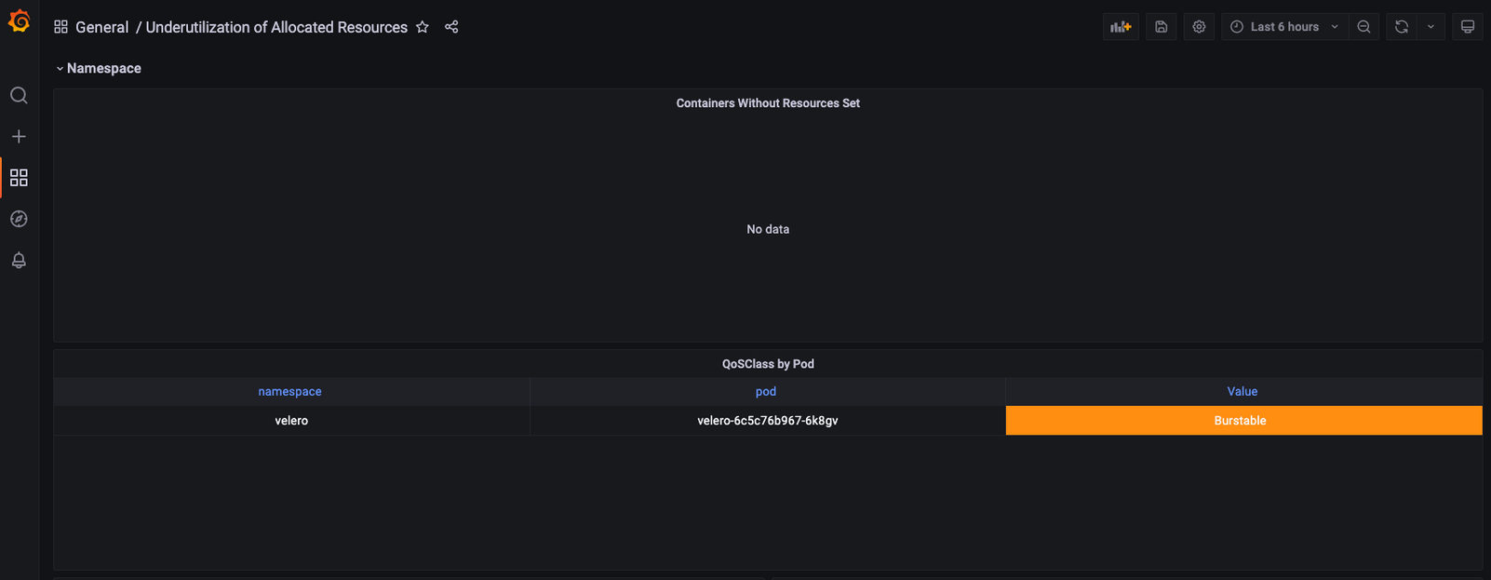Add a new panel to dashboard

1121,27
